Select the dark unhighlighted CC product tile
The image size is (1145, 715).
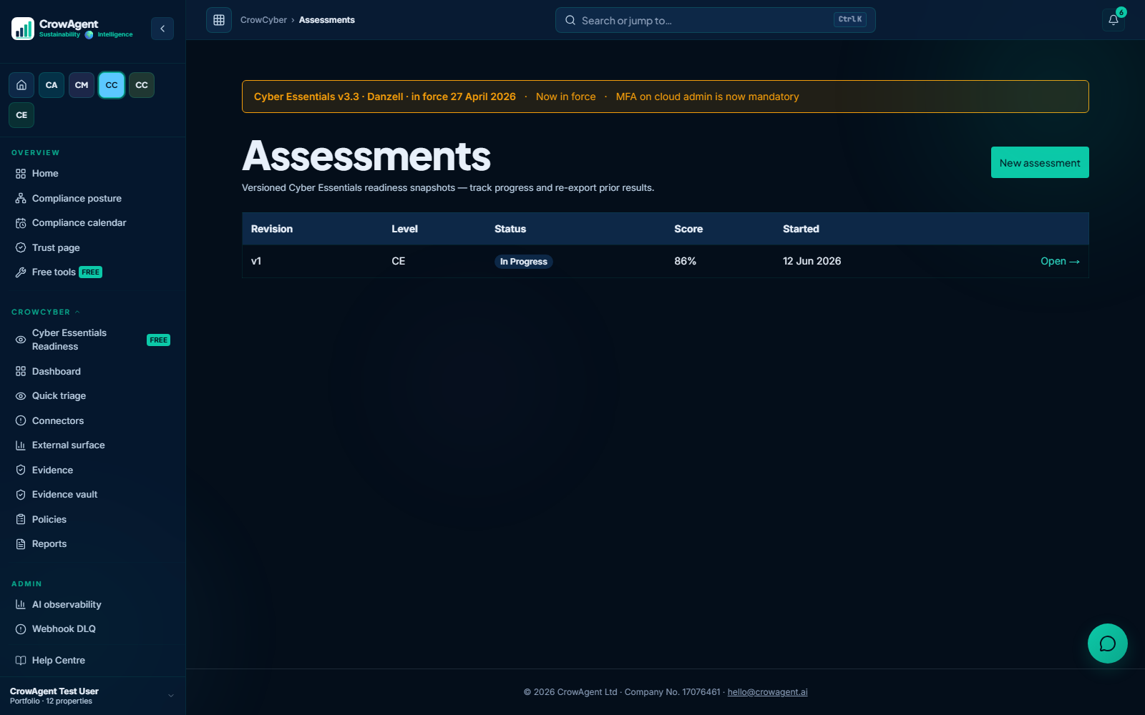click(142, 85)
